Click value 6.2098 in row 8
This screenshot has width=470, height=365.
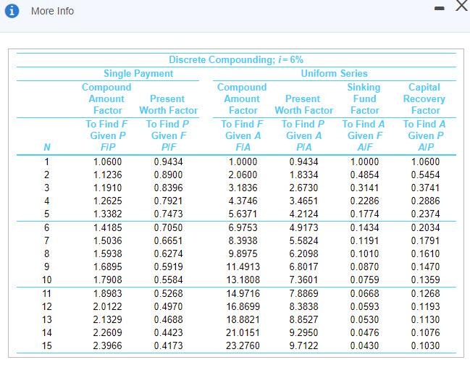click(303, 253)
